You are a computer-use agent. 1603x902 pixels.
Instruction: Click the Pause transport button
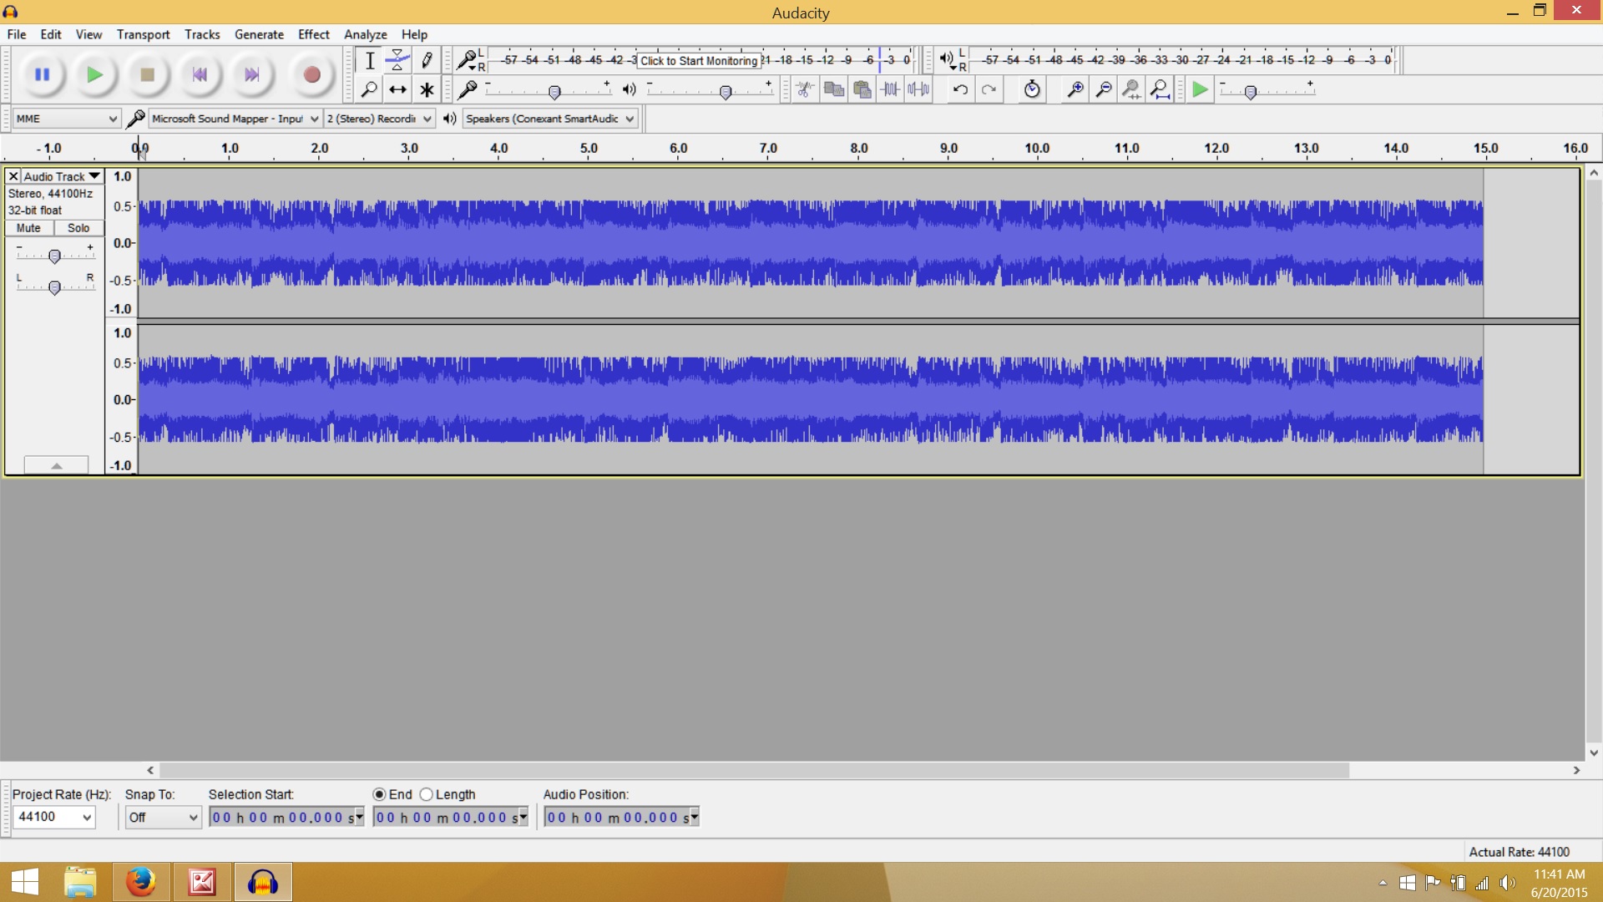click(x=42, y=74)
